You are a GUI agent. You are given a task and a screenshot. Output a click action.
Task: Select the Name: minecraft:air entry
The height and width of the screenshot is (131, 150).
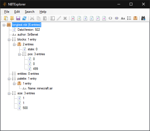(40, 88)
